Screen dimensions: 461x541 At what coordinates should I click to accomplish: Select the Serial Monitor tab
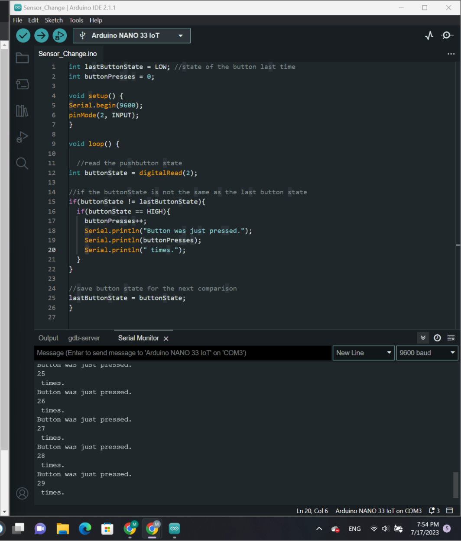point(139,338)
